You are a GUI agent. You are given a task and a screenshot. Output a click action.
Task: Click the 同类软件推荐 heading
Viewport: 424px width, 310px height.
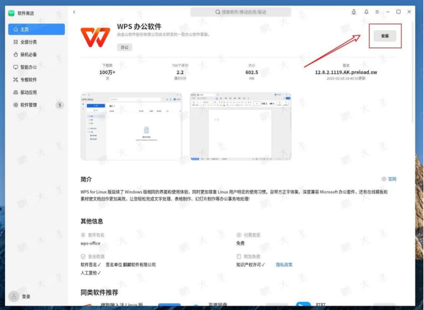pos(99,292)
